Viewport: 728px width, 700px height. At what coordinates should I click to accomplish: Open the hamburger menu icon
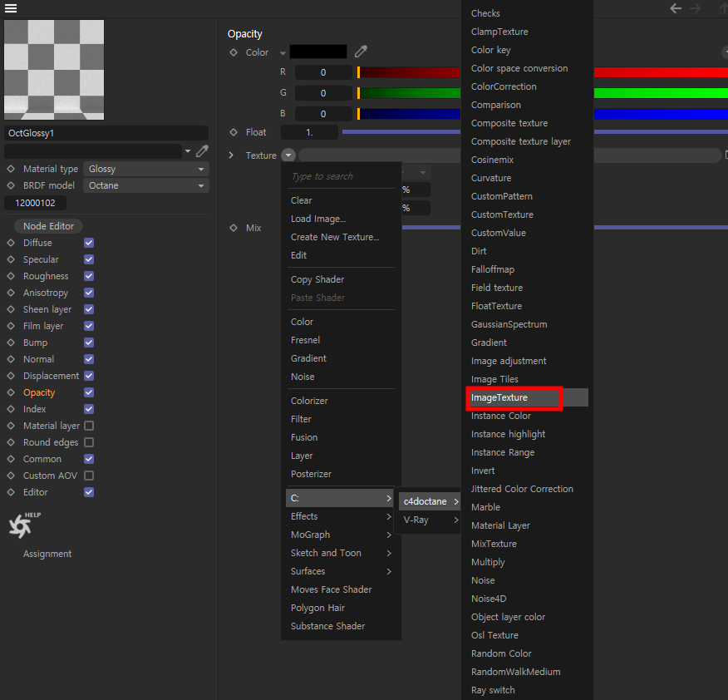pos(11,8)
